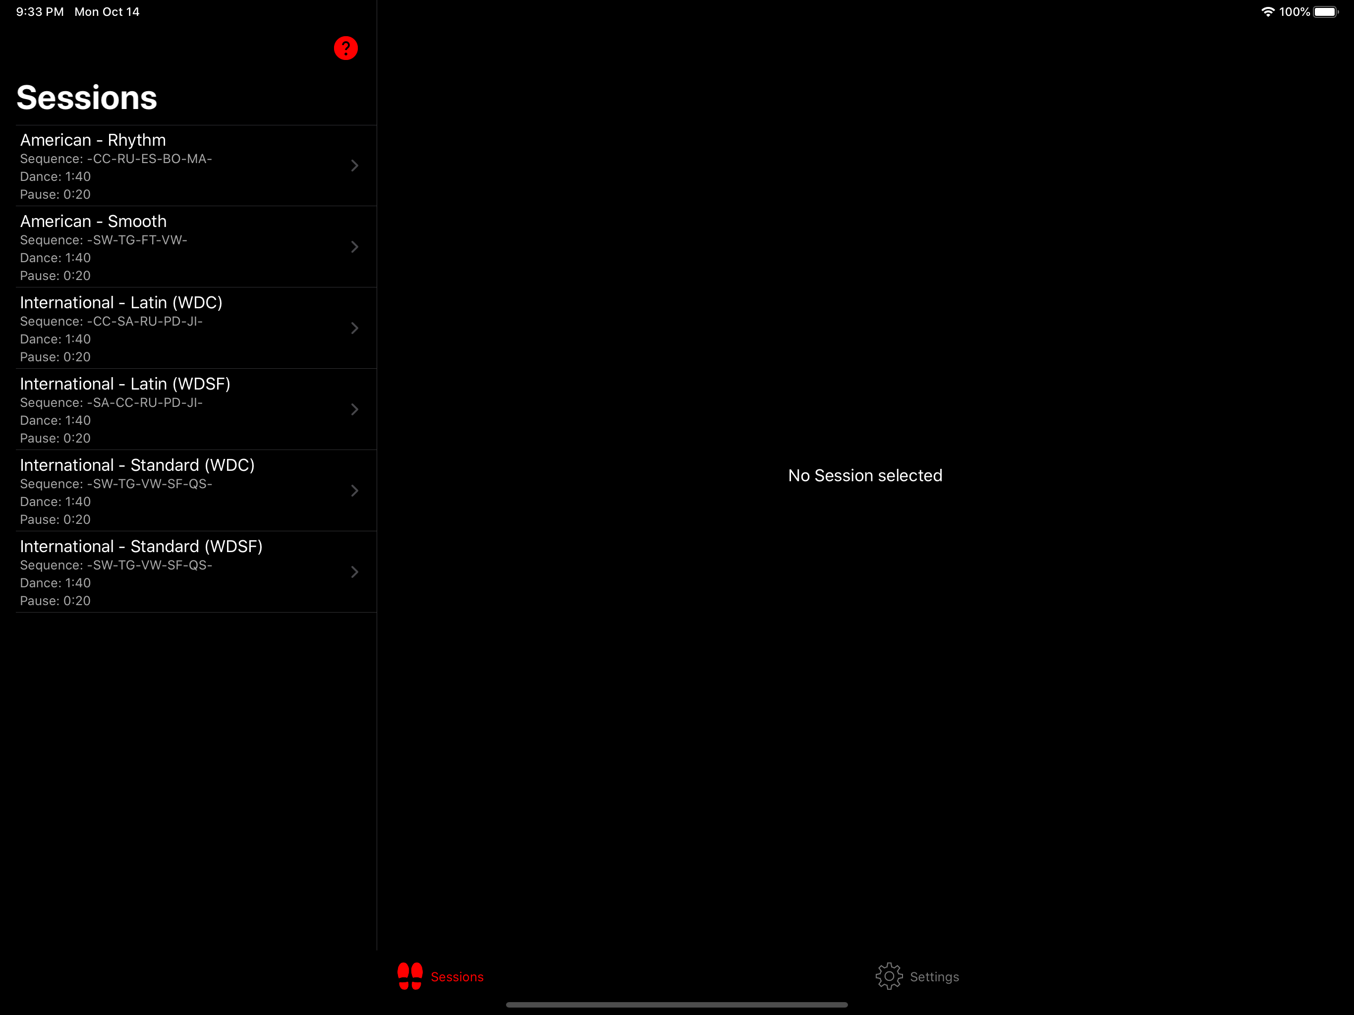Tap the 9:33 PM clock in status bar
This screenshot has height=1015, width=1354.
(x=40, y=11)
